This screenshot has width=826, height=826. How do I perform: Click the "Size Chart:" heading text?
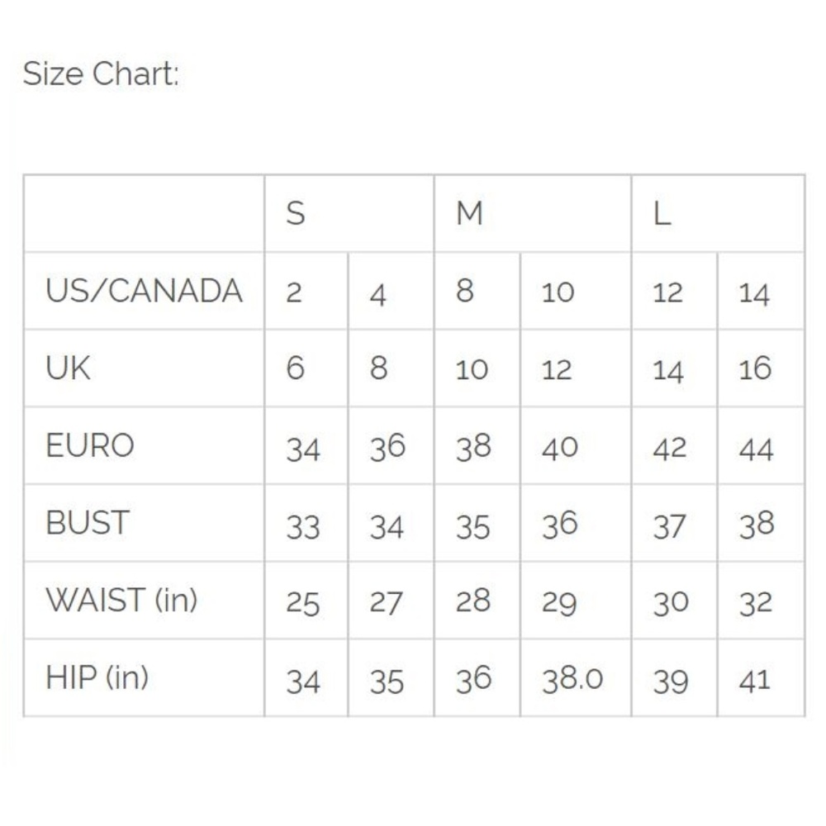point(101,74)
